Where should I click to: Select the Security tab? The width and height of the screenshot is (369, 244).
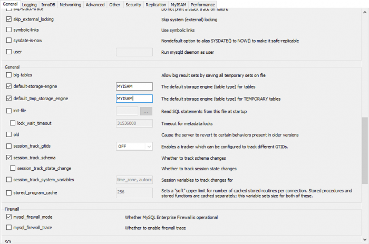133,5
